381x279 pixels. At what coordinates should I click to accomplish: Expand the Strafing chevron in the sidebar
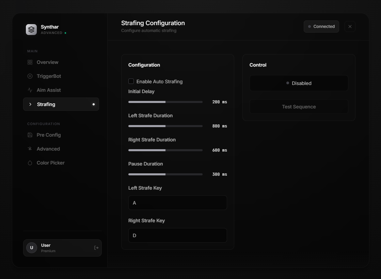point(30,104)
